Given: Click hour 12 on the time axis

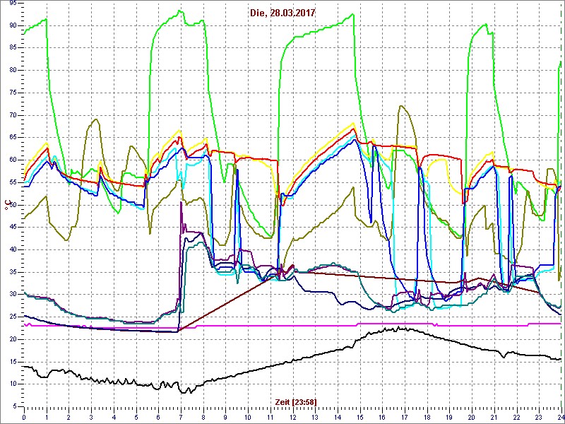Looking at the screenshot, I should (x=292, y=416).
